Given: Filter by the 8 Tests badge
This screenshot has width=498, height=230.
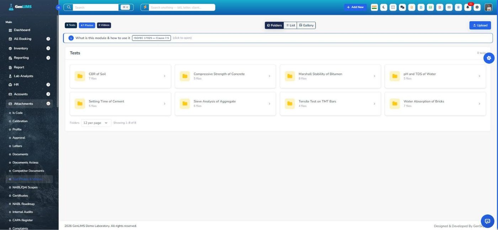Looking at the screenshot, I should (71, 25).
